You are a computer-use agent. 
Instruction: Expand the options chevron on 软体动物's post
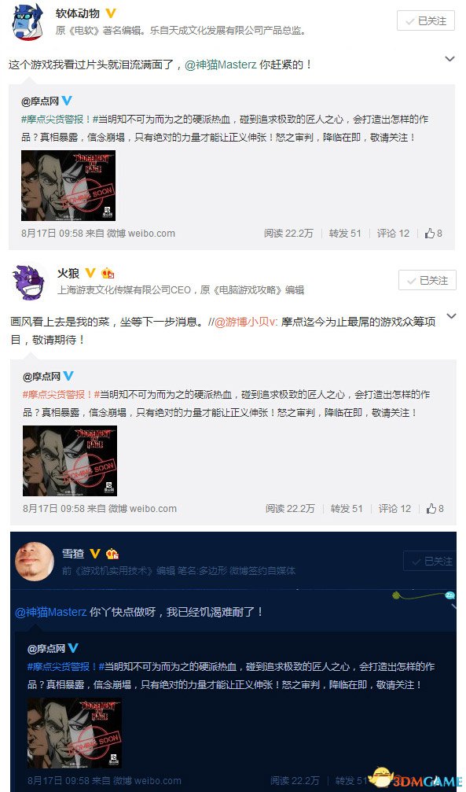(x=449, y=60)
